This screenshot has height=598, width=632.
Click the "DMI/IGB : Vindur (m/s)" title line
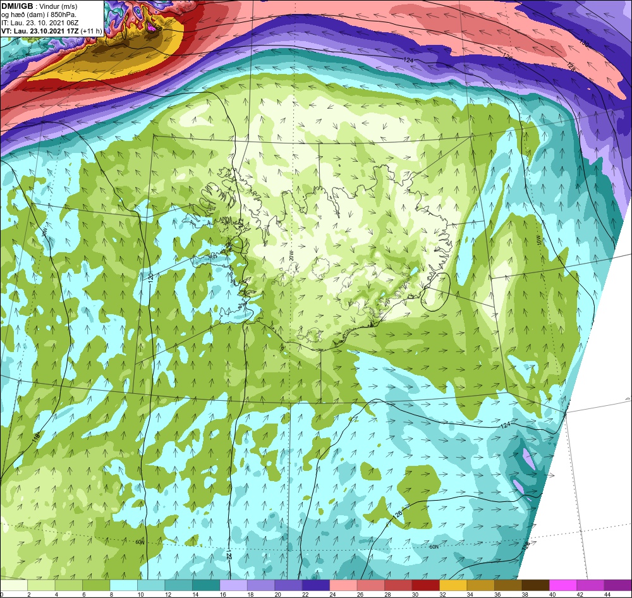coord(39,6)
